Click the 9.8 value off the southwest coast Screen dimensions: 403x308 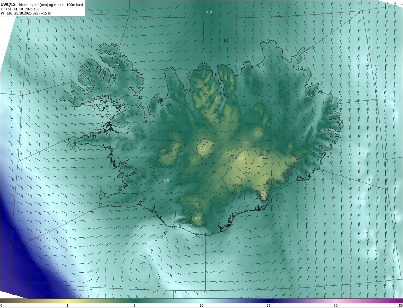pos(149,245)
